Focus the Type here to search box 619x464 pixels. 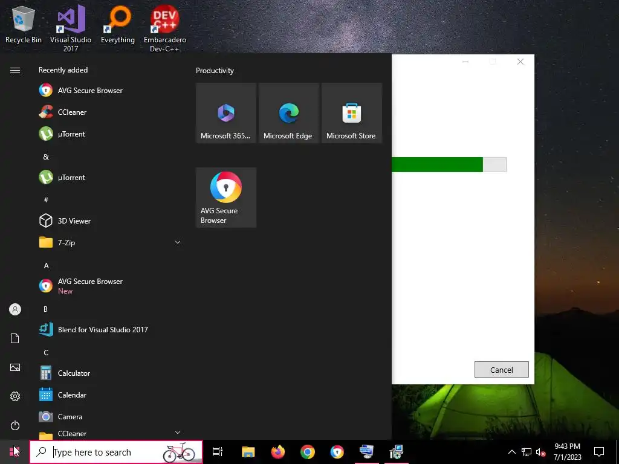point(116,452)
